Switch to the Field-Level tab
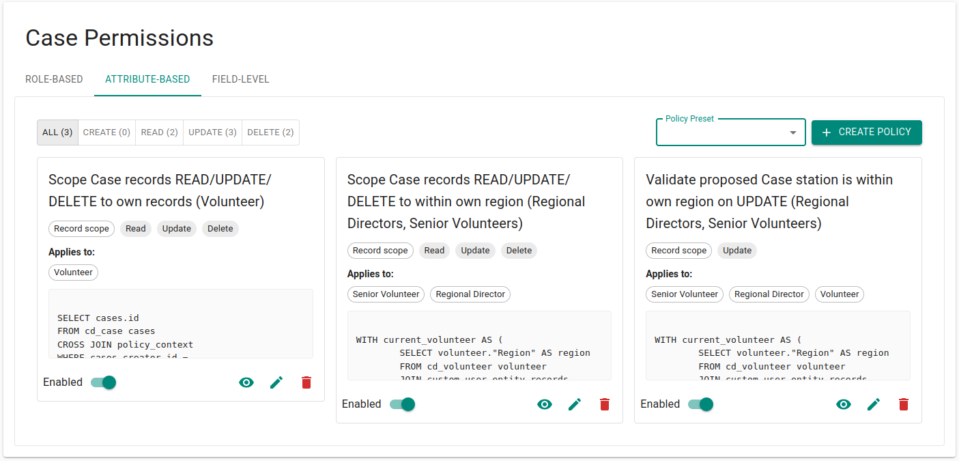 coord(241,79)
